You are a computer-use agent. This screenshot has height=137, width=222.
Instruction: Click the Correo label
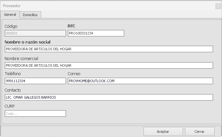pyautogui.click(x=74, y=74)
